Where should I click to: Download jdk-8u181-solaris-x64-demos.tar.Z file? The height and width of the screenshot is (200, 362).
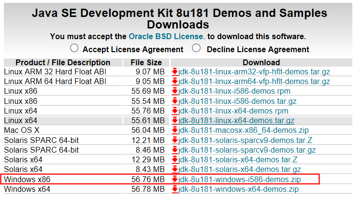coord(238,159)
